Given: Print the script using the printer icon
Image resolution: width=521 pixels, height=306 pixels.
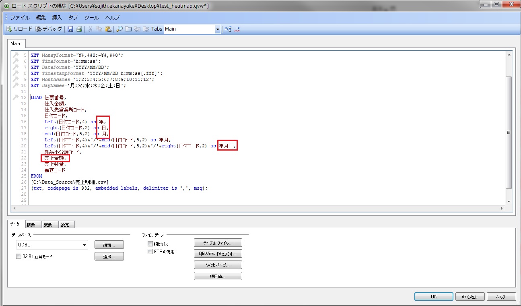Looking at the screenshot, I should [x=79, y=29].
